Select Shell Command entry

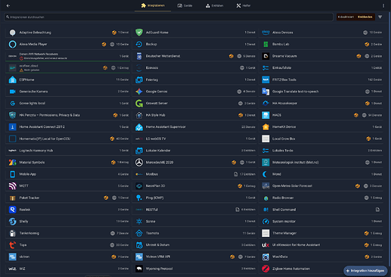[x=321, y=210]
